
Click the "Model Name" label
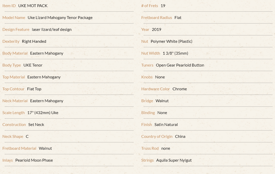click(x=14, y=18)
